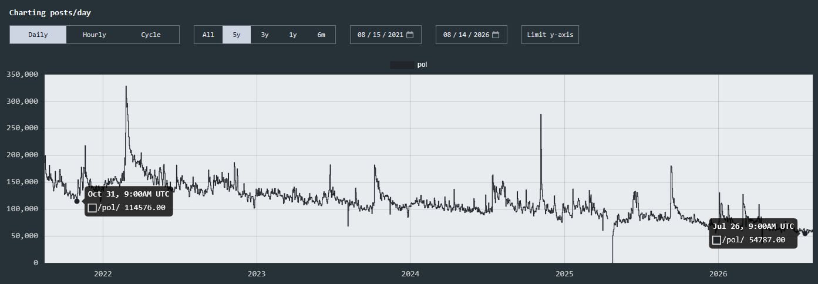
Task: Switch to Cycle charting mode
Action: tap(151, 35)
